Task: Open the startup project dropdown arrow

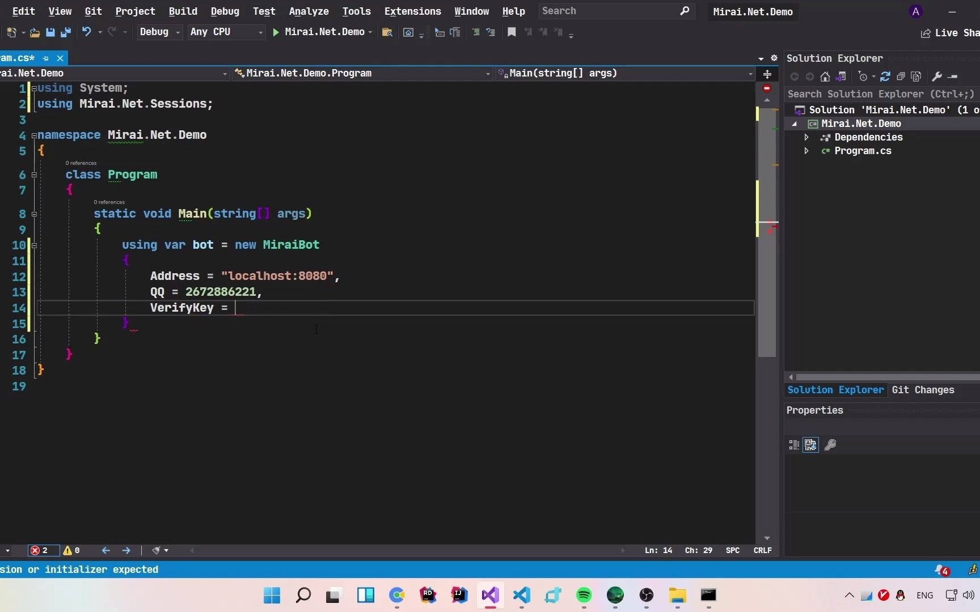Action: [x=370, y=32]
